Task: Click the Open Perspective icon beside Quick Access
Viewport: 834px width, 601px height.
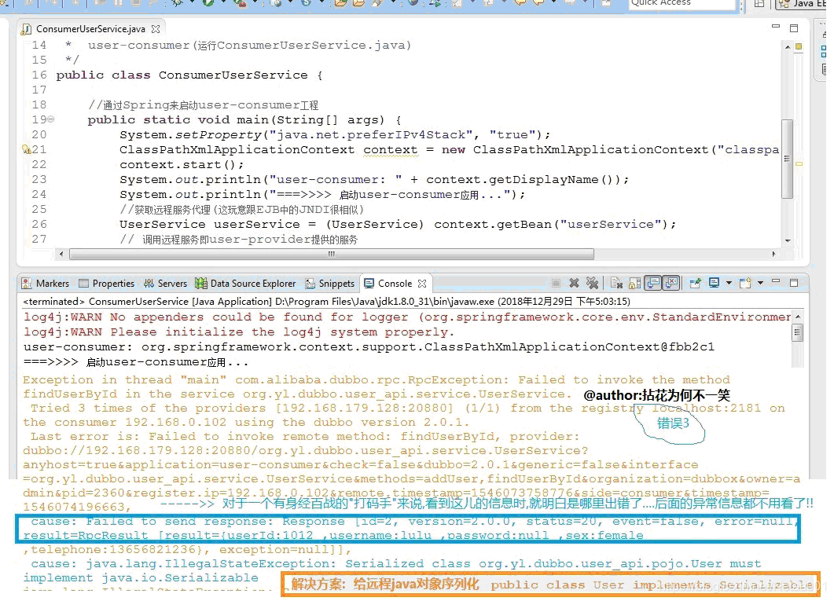Action: click(x=759, y=4)
